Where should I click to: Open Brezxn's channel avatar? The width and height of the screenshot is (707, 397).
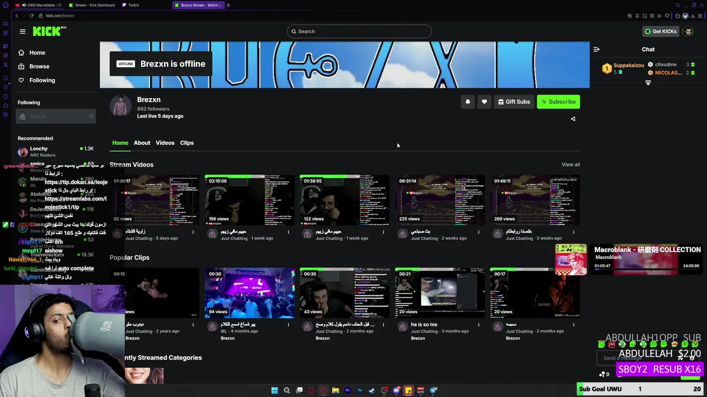tap(120, 106)
